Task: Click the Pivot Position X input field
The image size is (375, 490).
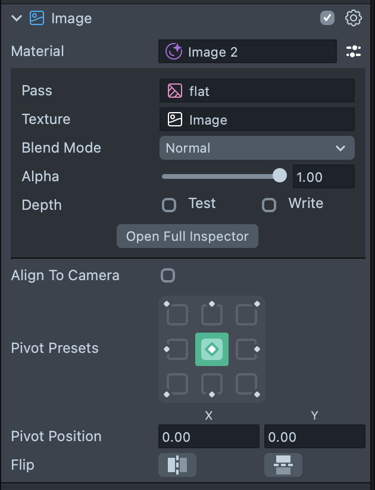Action: click(208, 437)
